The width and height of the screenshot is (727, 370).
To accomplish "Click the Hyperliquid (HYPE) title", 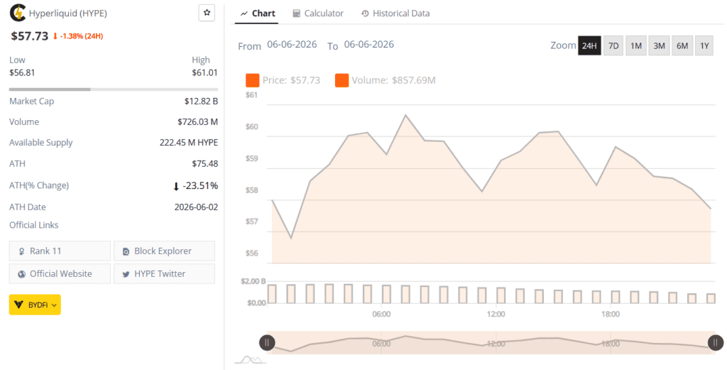I will [67, 13].
